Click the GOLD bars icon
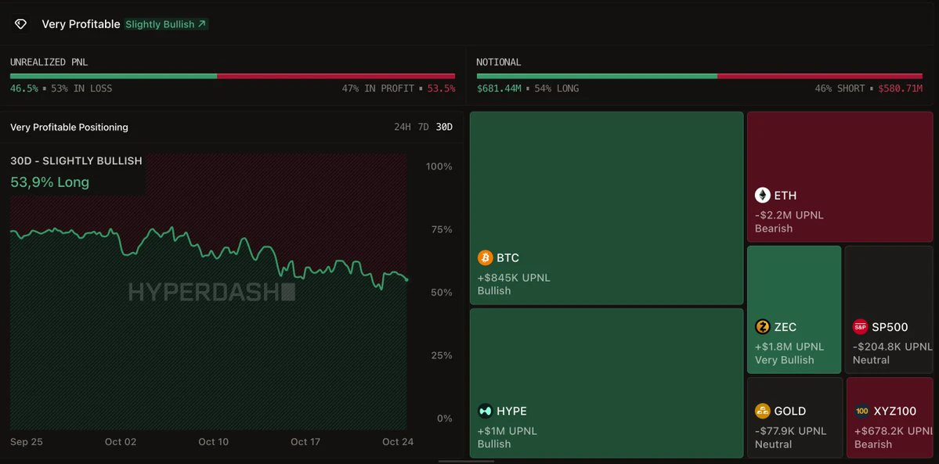 point(762,412)
